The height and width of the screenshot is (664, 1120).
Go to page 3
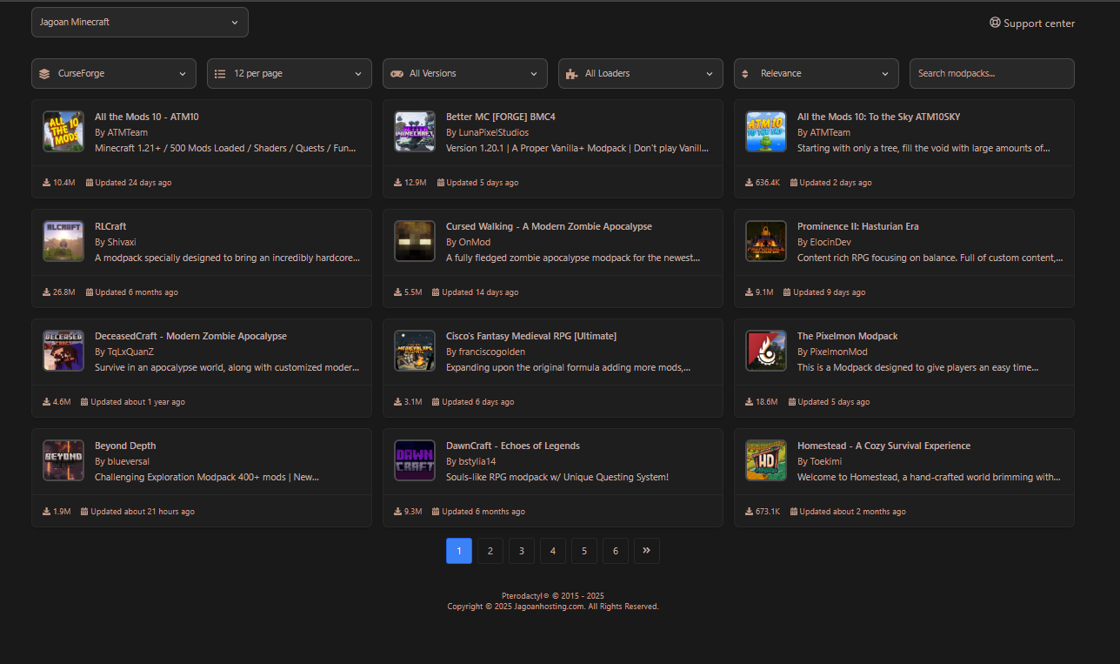tap(522, 551)
